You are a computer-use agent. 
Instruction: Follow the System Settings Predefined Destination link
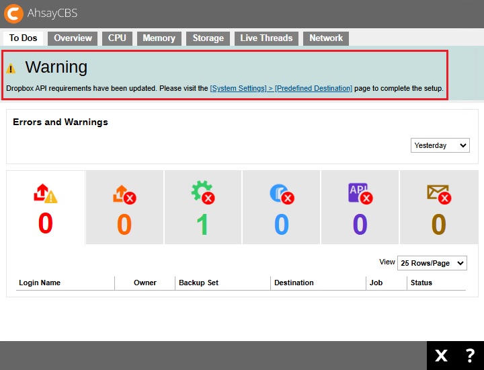pyautogui.click(x=281, y=88)
